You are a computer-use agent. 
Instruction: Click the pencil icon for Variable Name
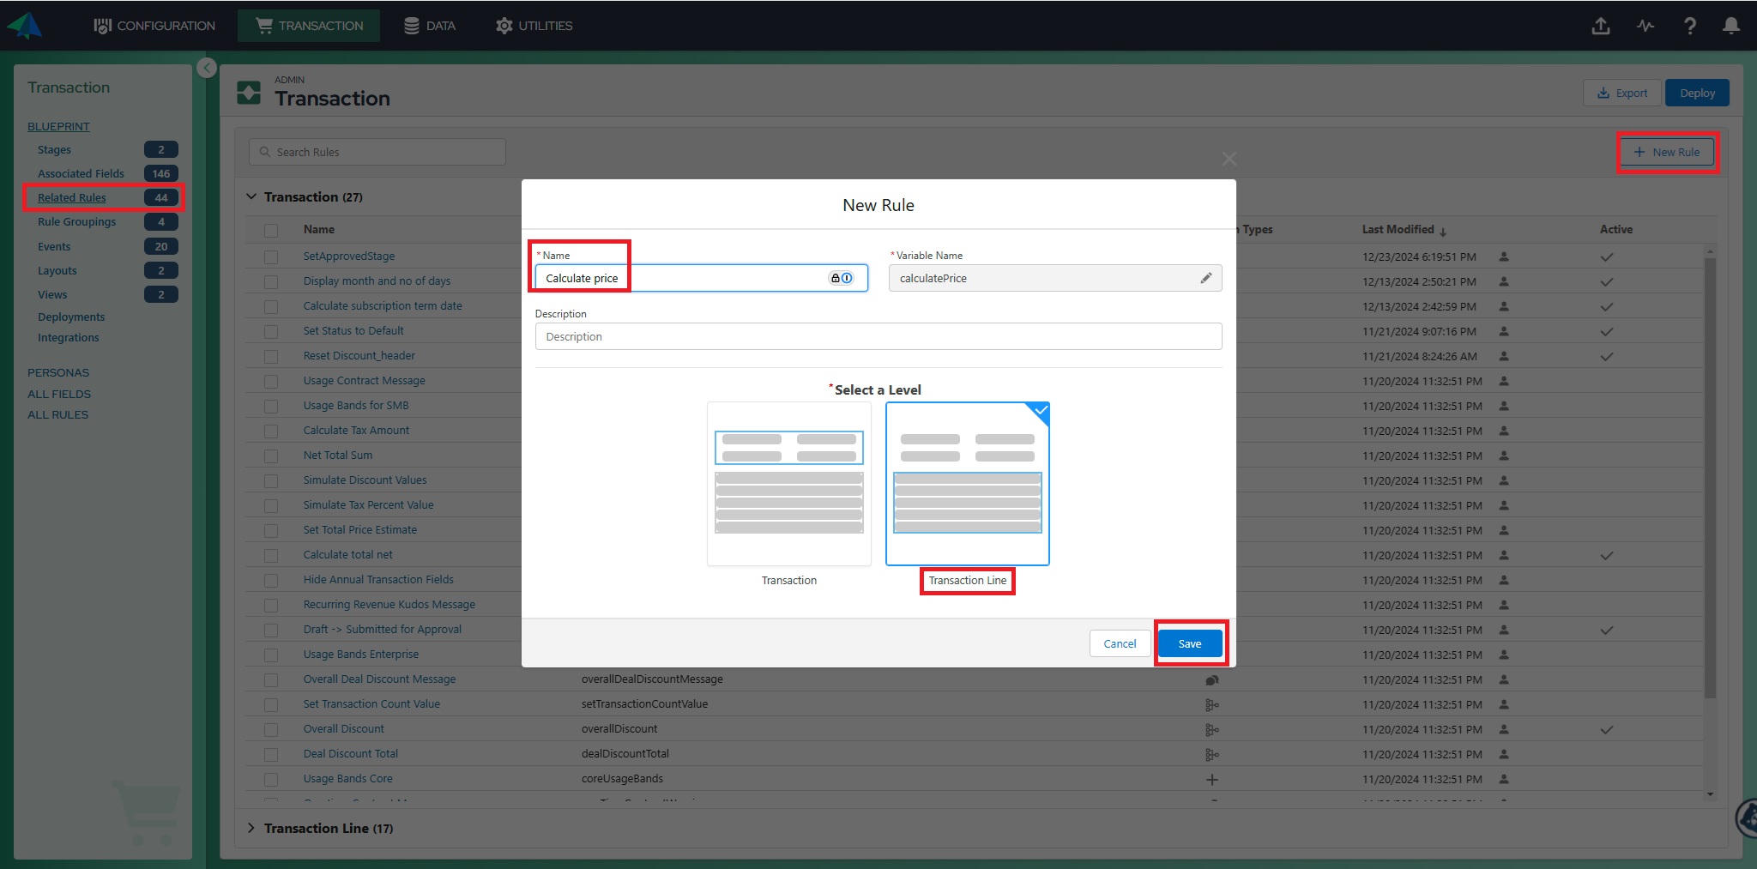pos(1206,278)
